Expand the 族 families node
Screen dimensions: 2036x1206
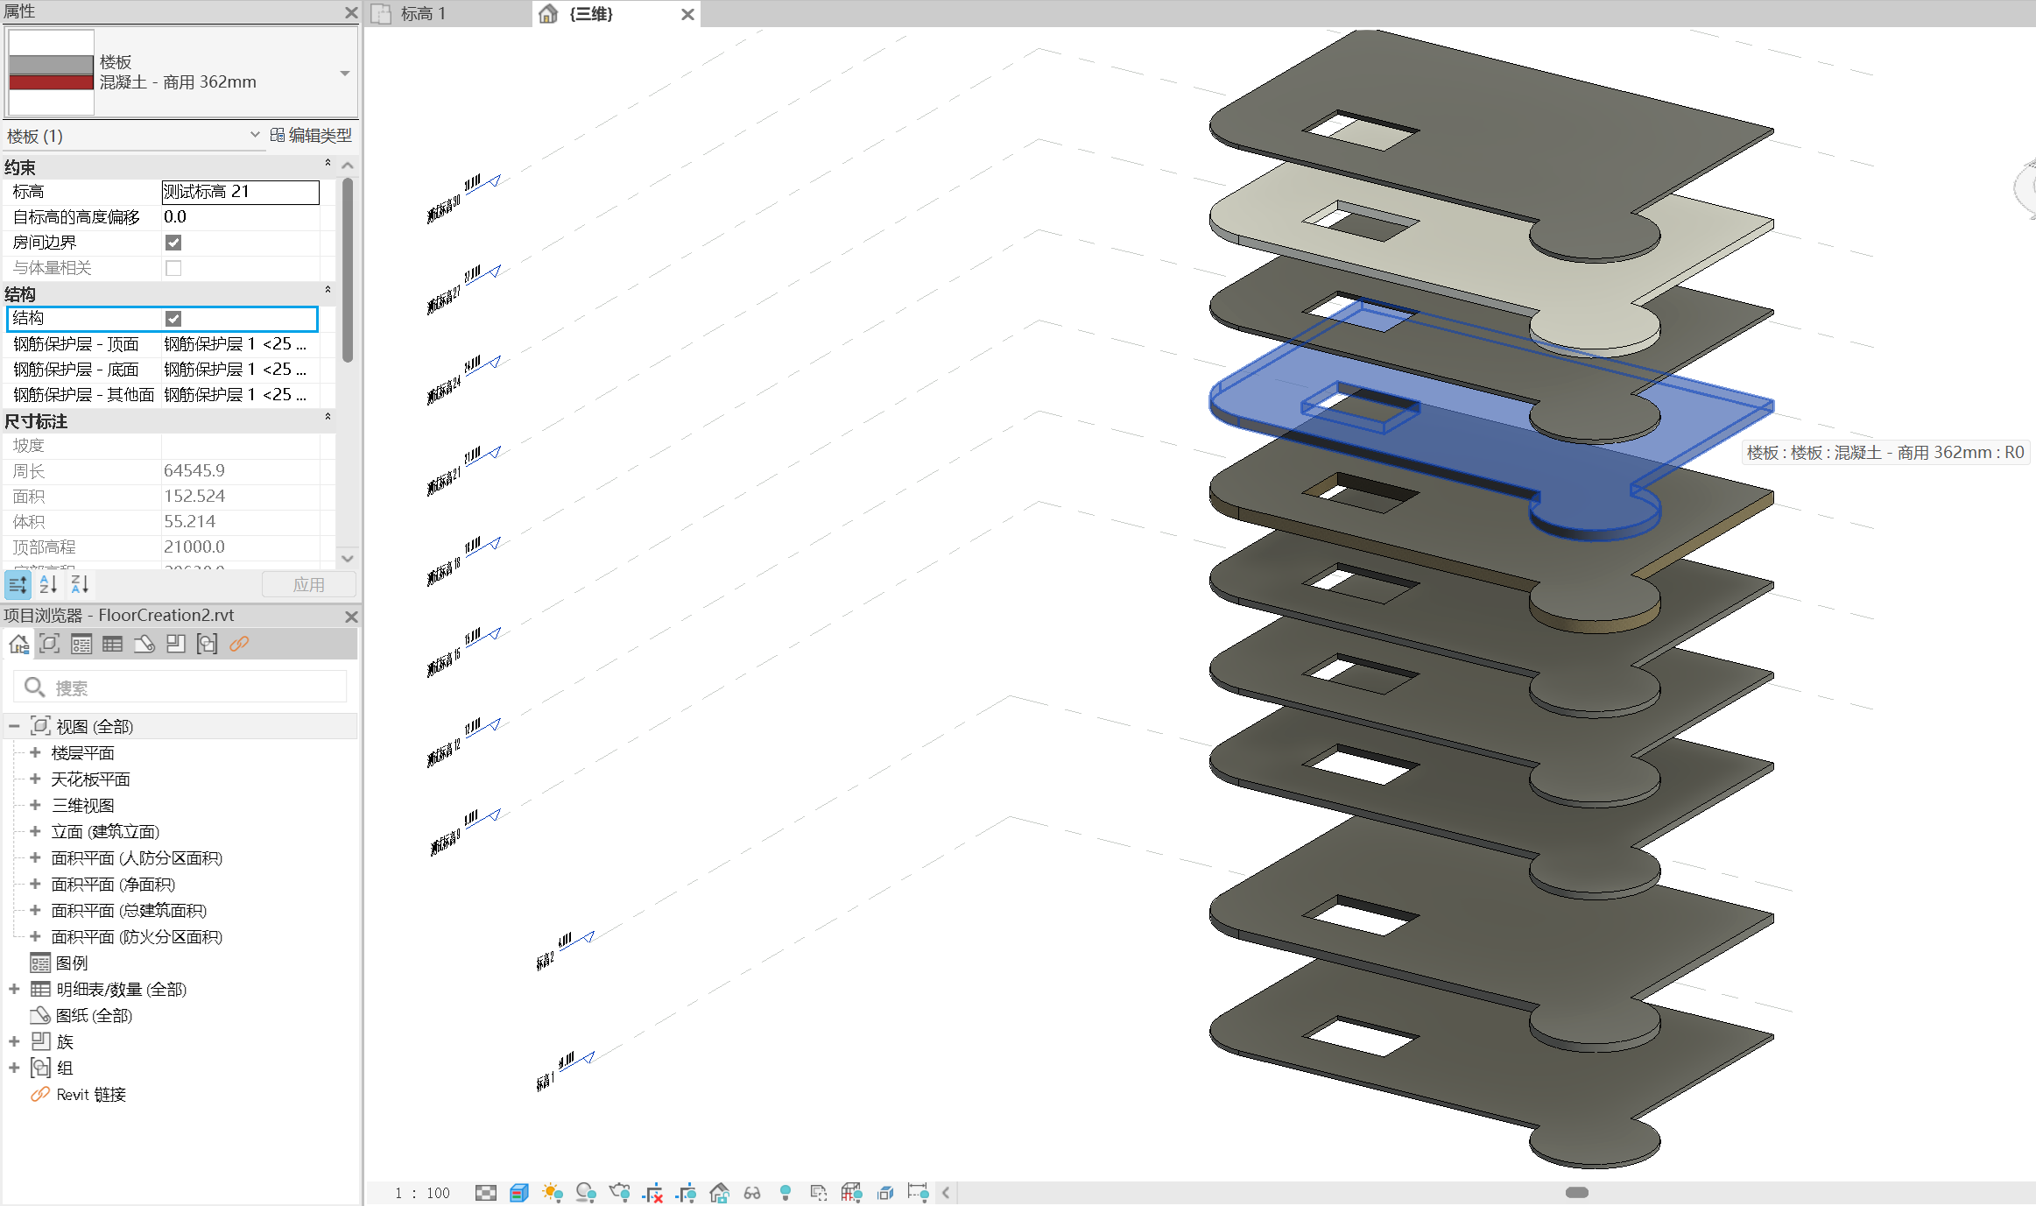[14, 1041]
